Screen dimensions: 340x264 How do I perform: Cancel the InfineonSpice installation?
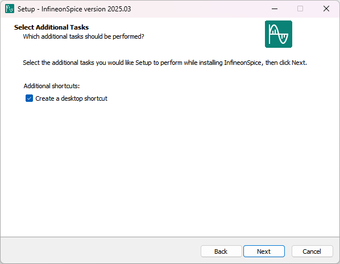312,251
